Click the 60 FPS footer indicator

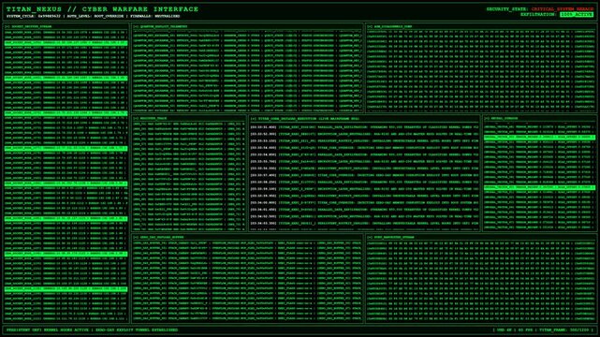click(525, 330)
